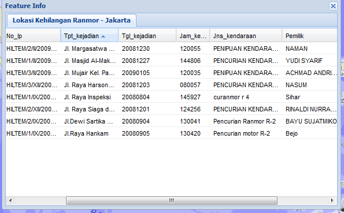
Task: Click date value 20080804
Action: point(136,97)
